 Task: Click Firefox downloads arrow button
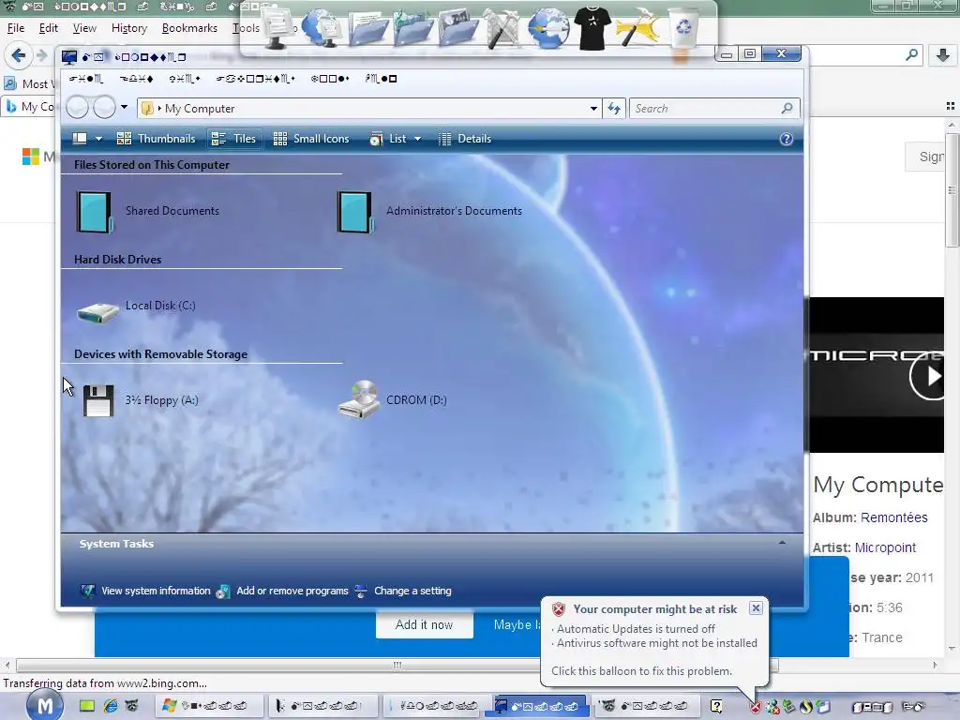pos(943,55)
